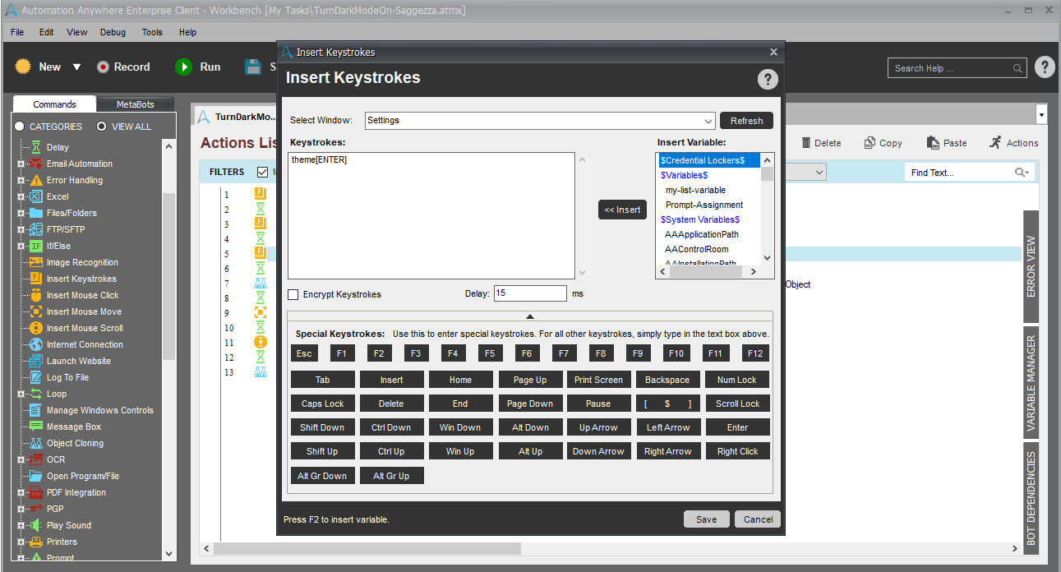Select the Email Automation icon

pyautogui.click(x=36, y=164)
